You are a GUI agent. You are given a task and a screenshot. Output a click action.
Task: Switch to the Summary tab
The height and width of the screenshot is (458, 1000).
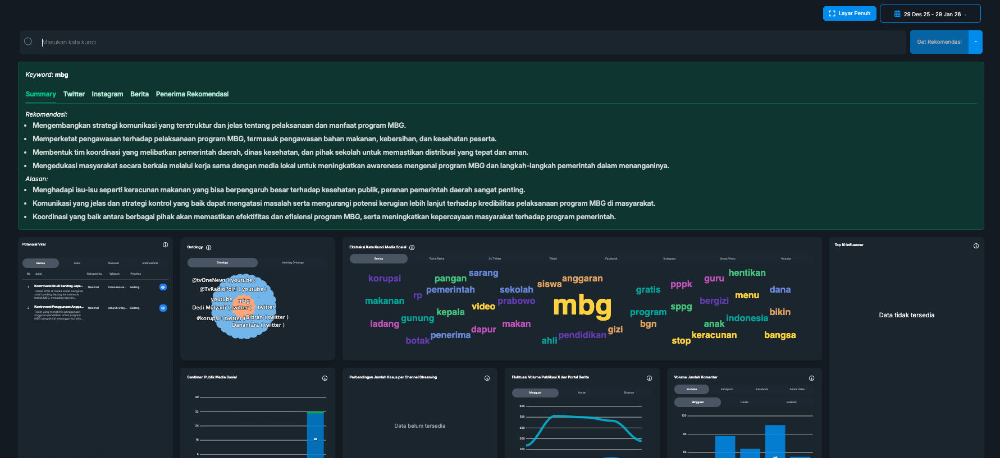40,94
